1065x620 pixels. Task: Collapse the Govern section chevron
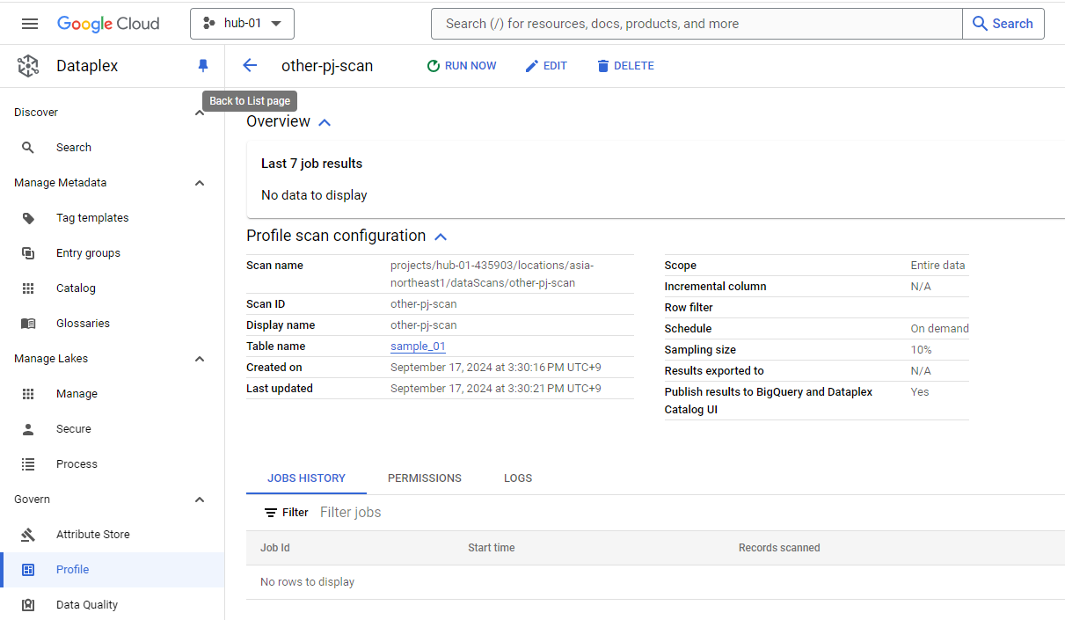click(200, 500)
